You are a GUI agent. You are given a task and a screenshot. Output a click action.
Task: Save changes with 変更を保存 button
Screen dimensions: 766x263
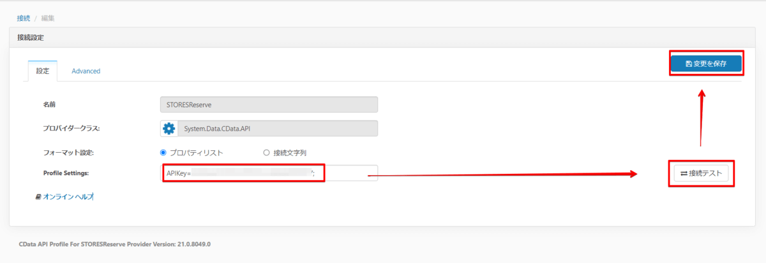(x=705, y=64)
